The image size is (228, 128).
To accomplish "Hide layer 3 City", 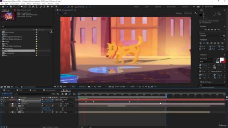I will (1, 106).
